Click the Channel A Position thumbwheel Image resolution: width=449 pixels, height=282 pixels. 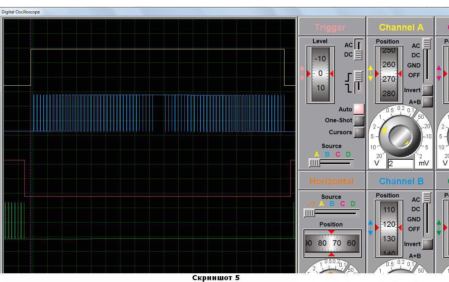point(389,74)
